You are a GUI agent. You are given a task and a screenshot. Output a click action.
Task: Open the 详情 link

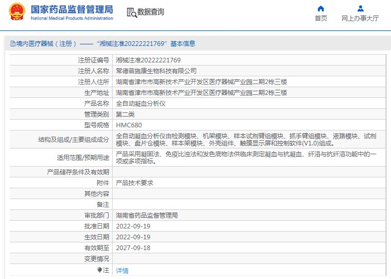(122, 271)
